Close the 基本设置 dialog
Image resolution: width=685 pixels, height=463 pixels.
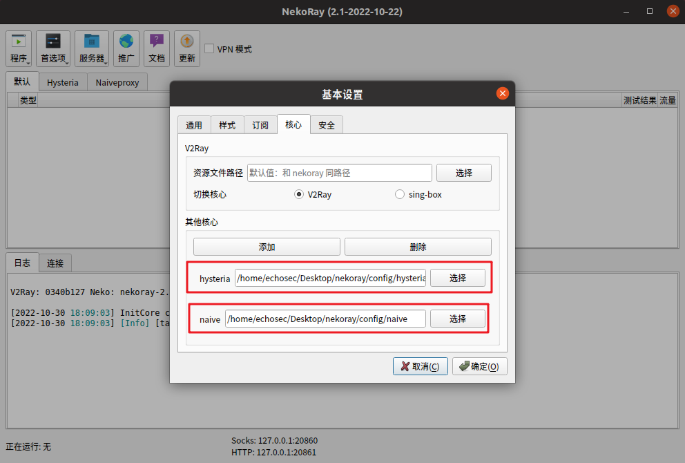[x=502, y=93]
